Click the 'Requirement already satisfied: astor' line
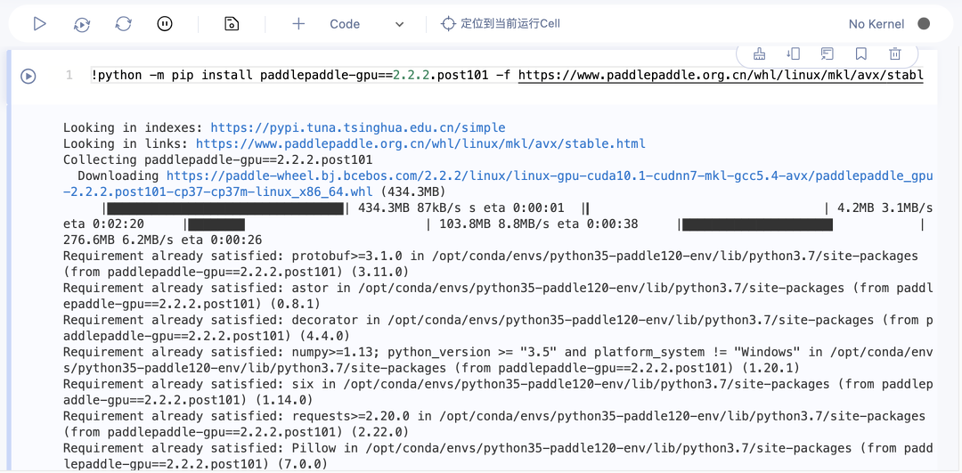The image size is (962, 473). click(x=498, y=296)
